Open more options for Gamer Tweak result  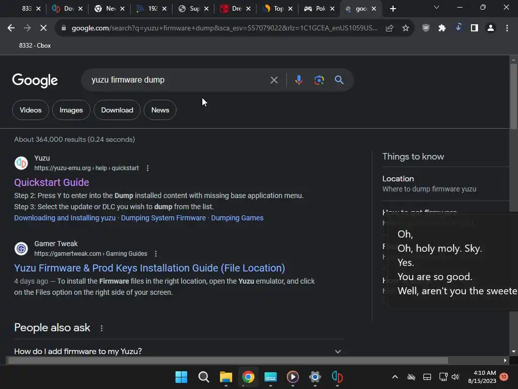pyautogui.click(x=156, y=254)
